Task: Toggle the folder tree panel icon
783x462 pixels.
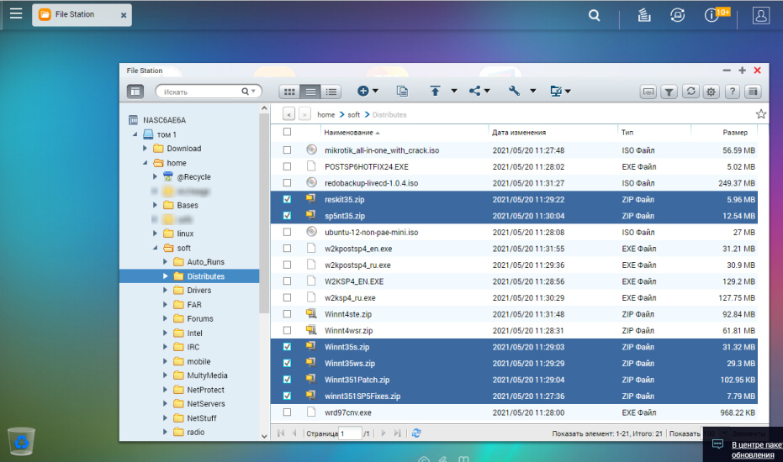Action: click(x=135, y=92)
